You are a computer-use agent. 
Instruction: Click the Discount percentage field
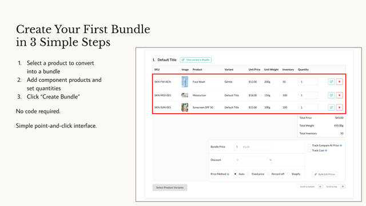[x=250, y=160]
